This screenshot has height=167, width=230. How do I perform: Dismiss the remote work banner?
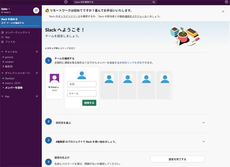pos(223,11)
